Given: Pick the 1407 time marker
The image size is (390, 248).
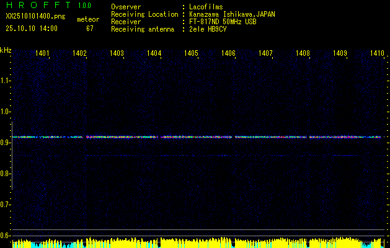Looking at the screenshot, I should tap(266, 54).
